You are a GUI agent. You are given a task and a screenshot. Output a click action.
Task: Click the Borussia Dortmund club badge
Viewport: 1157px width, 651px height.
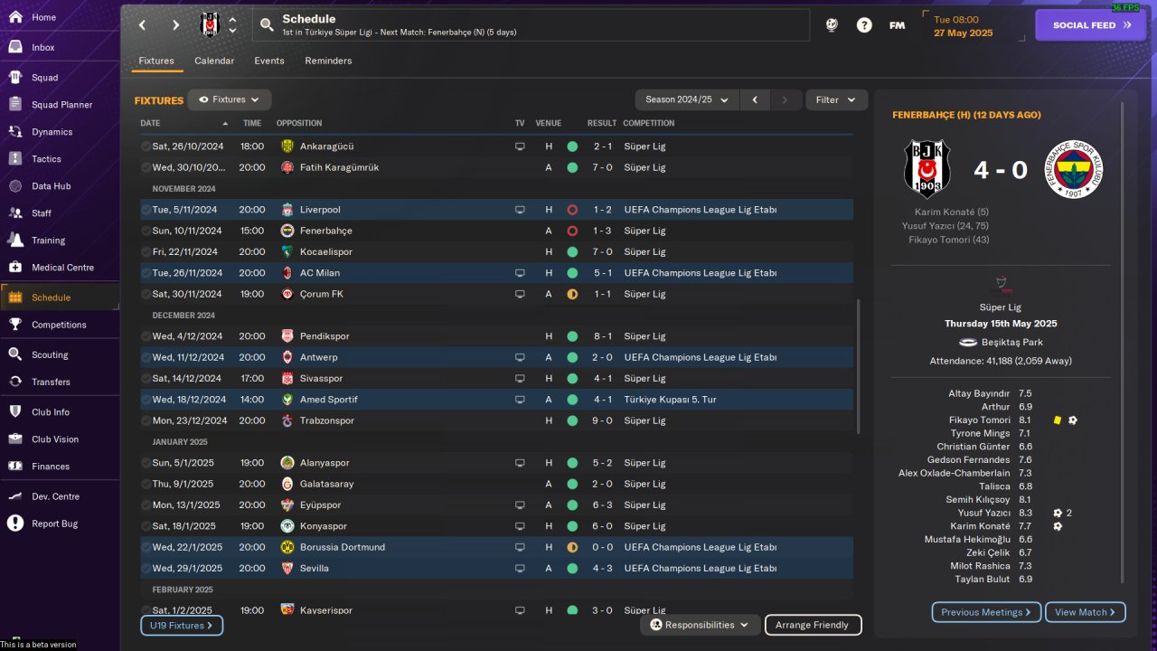(x=287, y=547)
